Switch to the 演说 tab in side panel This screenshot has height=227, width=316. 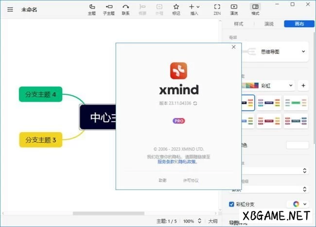coord(268,24)
